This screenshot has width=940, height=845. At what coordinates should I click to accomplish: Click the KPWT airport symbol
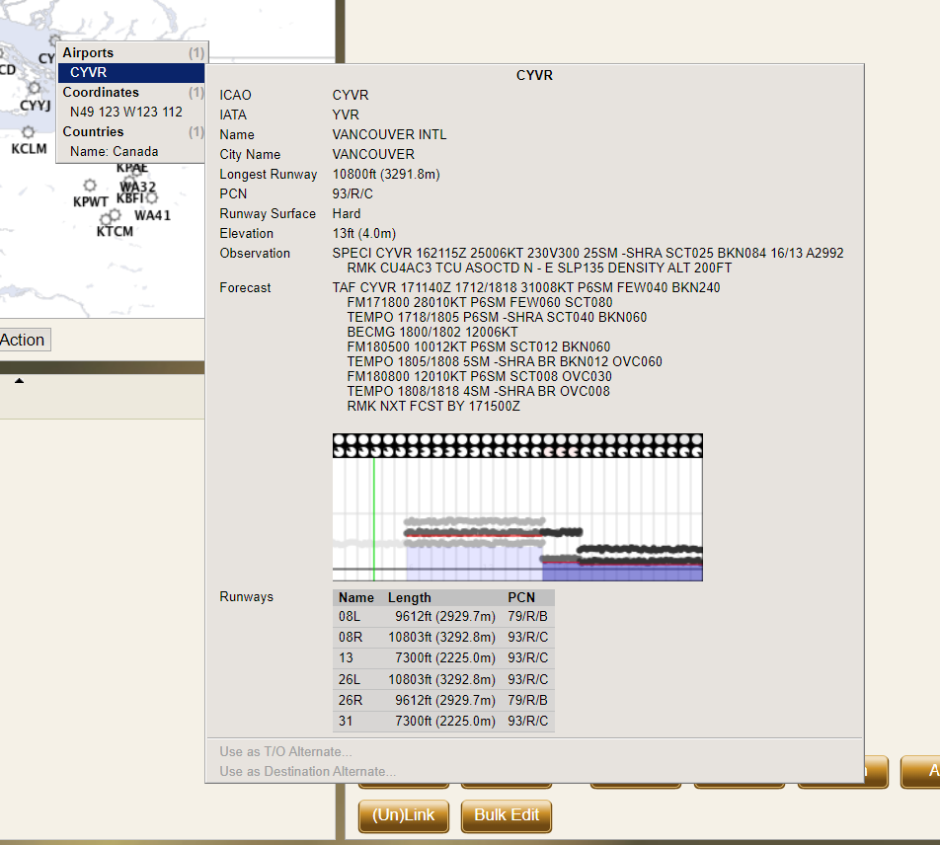click(89, 185)
